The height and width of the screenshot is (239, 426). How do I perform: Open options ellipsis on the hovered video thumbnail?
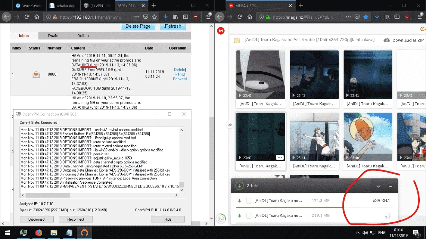pyautogui.click(x=280, y=157)
